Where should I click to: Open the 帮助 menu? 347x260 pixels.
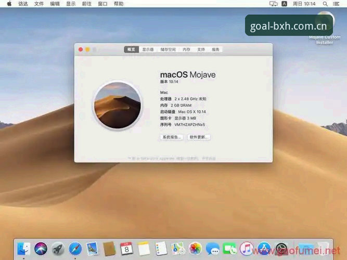pos(119,4)
